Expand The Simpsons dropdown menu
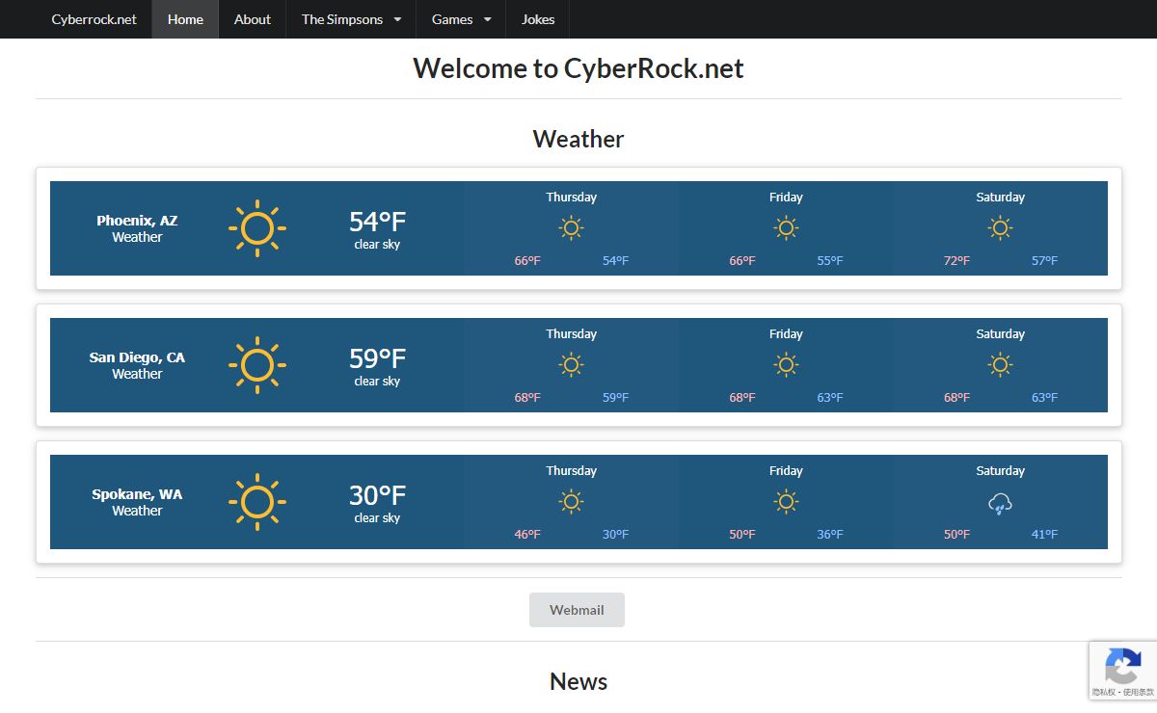Viewport: 1157px width, 713px height. point(351,19)
